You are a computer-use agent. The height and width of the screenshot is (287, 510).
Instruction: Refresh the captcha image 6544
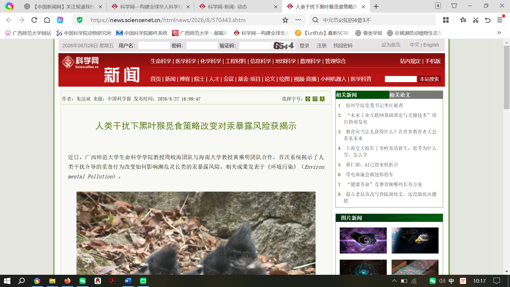click(284, 46)
